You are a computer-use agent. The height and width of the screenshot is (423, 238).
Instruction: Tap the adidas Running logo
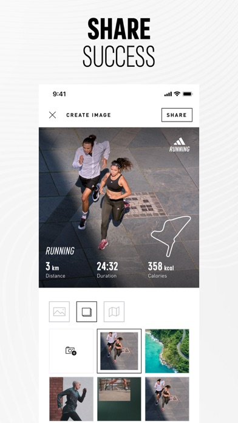point(180,145)
